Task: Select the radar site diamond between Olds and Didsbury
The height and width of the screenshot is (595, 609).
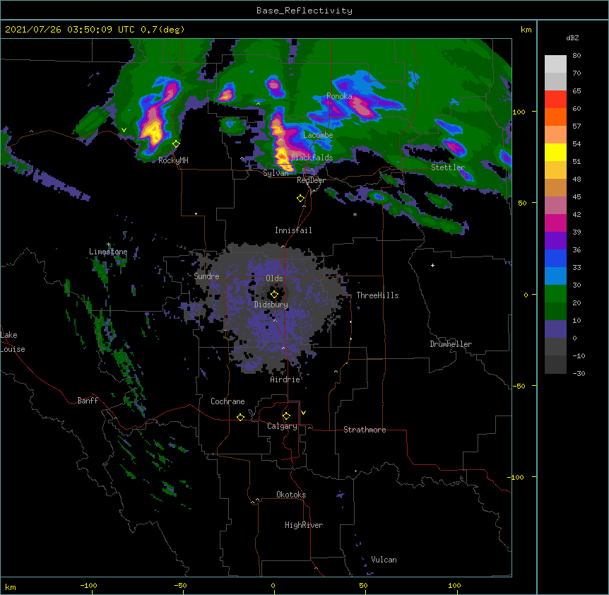Action: (x=274, y=295)
